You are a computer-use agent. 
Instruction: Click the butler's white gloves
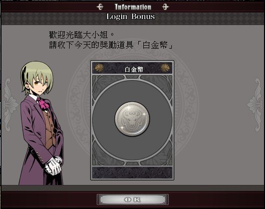tap(54, 166)
